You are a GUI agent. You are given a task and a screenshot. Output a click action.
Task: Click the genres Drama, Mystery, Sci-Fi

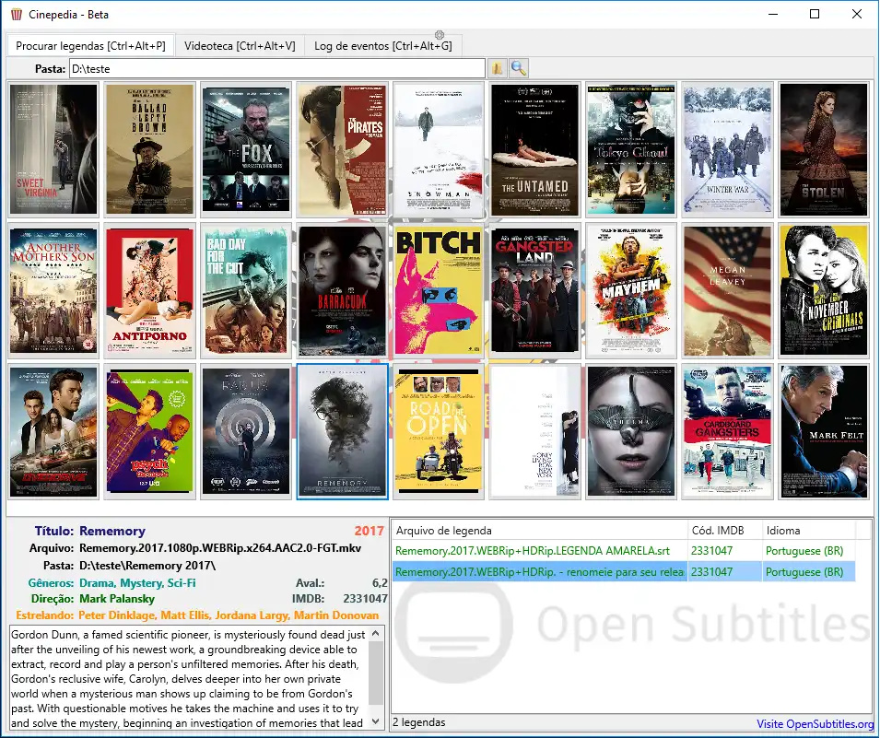137,583
